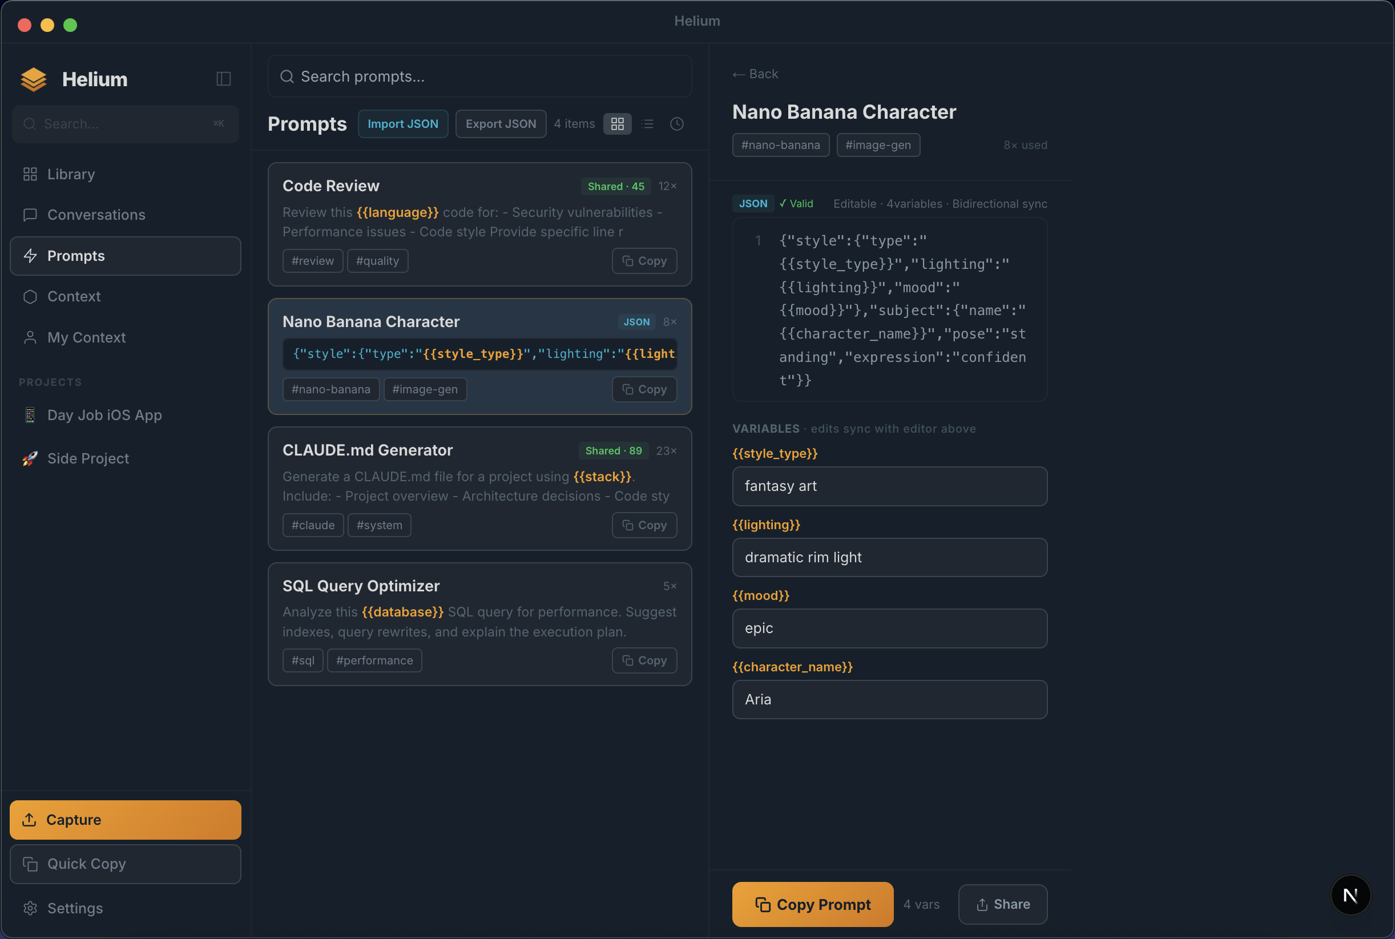Share the Nano Banana Character prompt
1395x939 pixels.
click(1002, 904)
